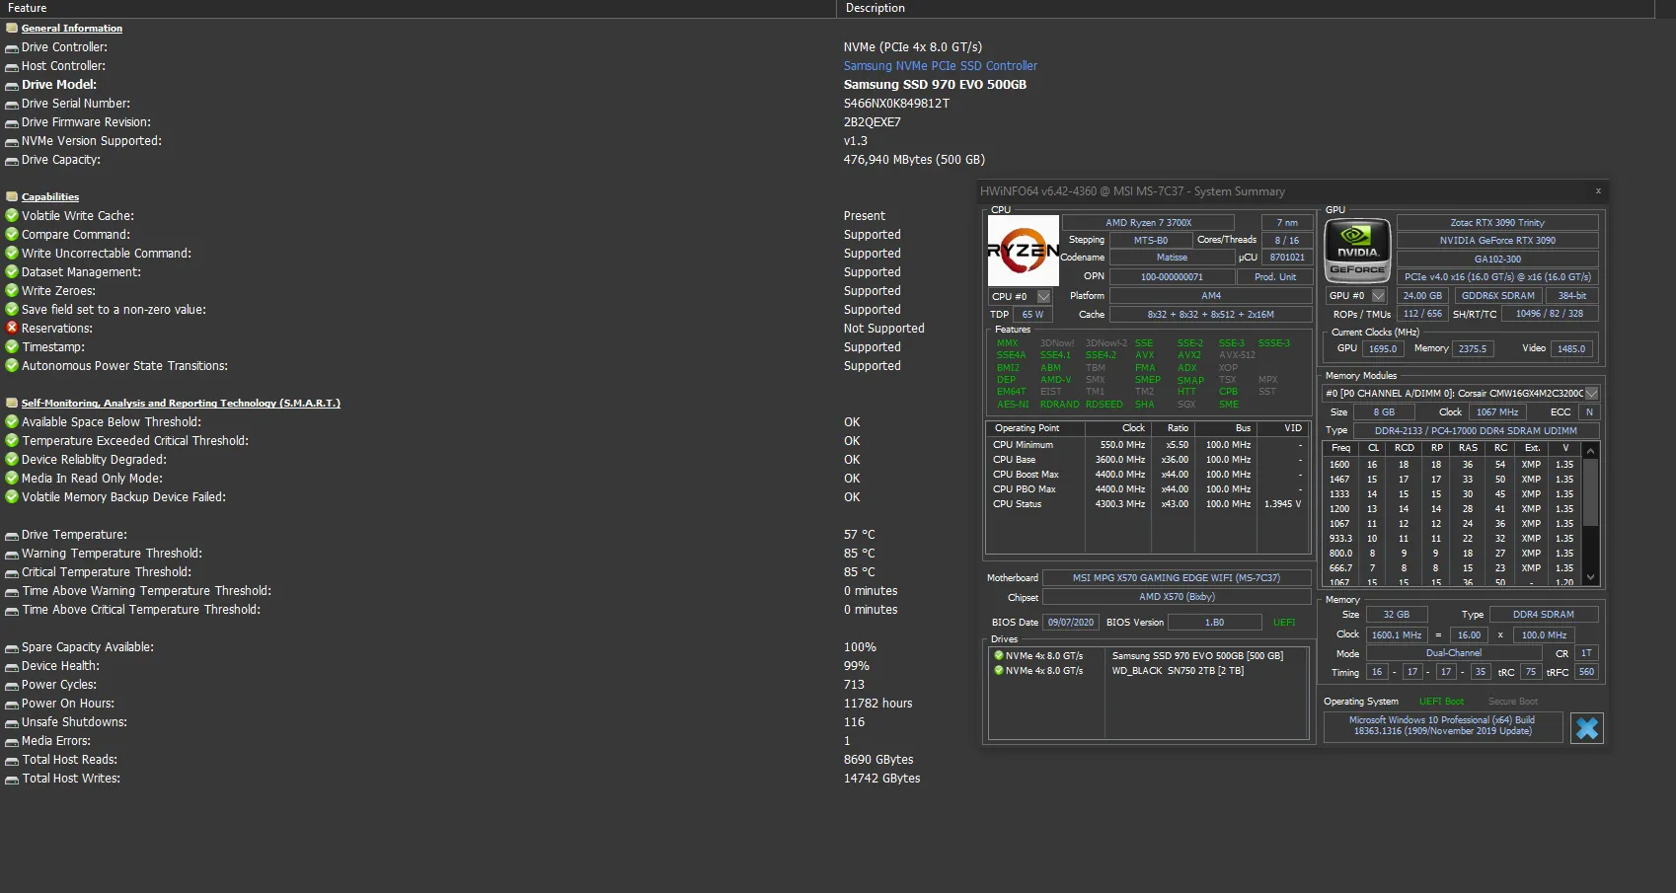
Task: Click the PCIe v4.0 x16 bus field
Action: (1497, 277)
